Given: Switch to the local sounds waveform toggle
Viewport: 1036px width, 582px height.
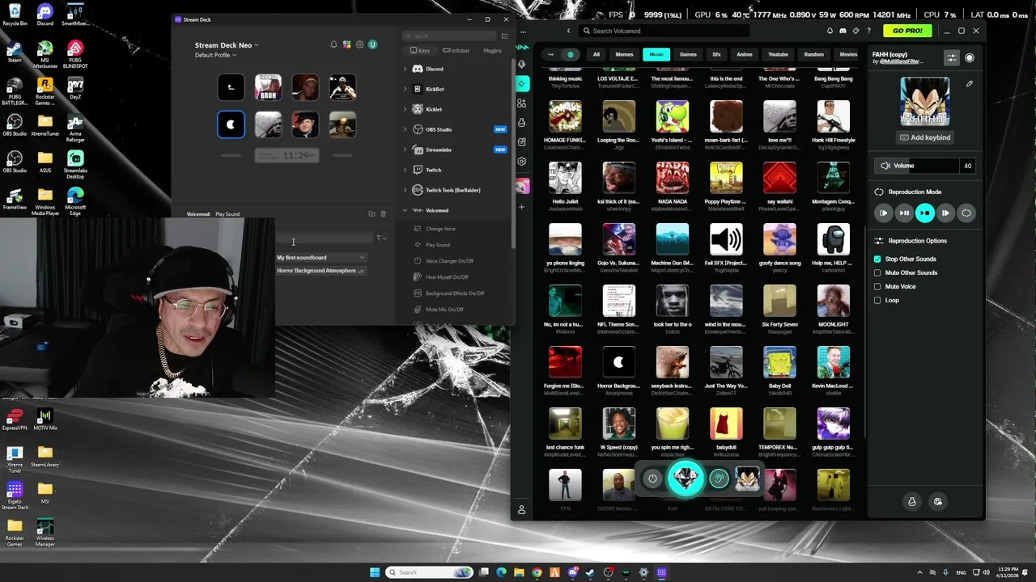Looking at the screenshot, I should pos(551,55).
